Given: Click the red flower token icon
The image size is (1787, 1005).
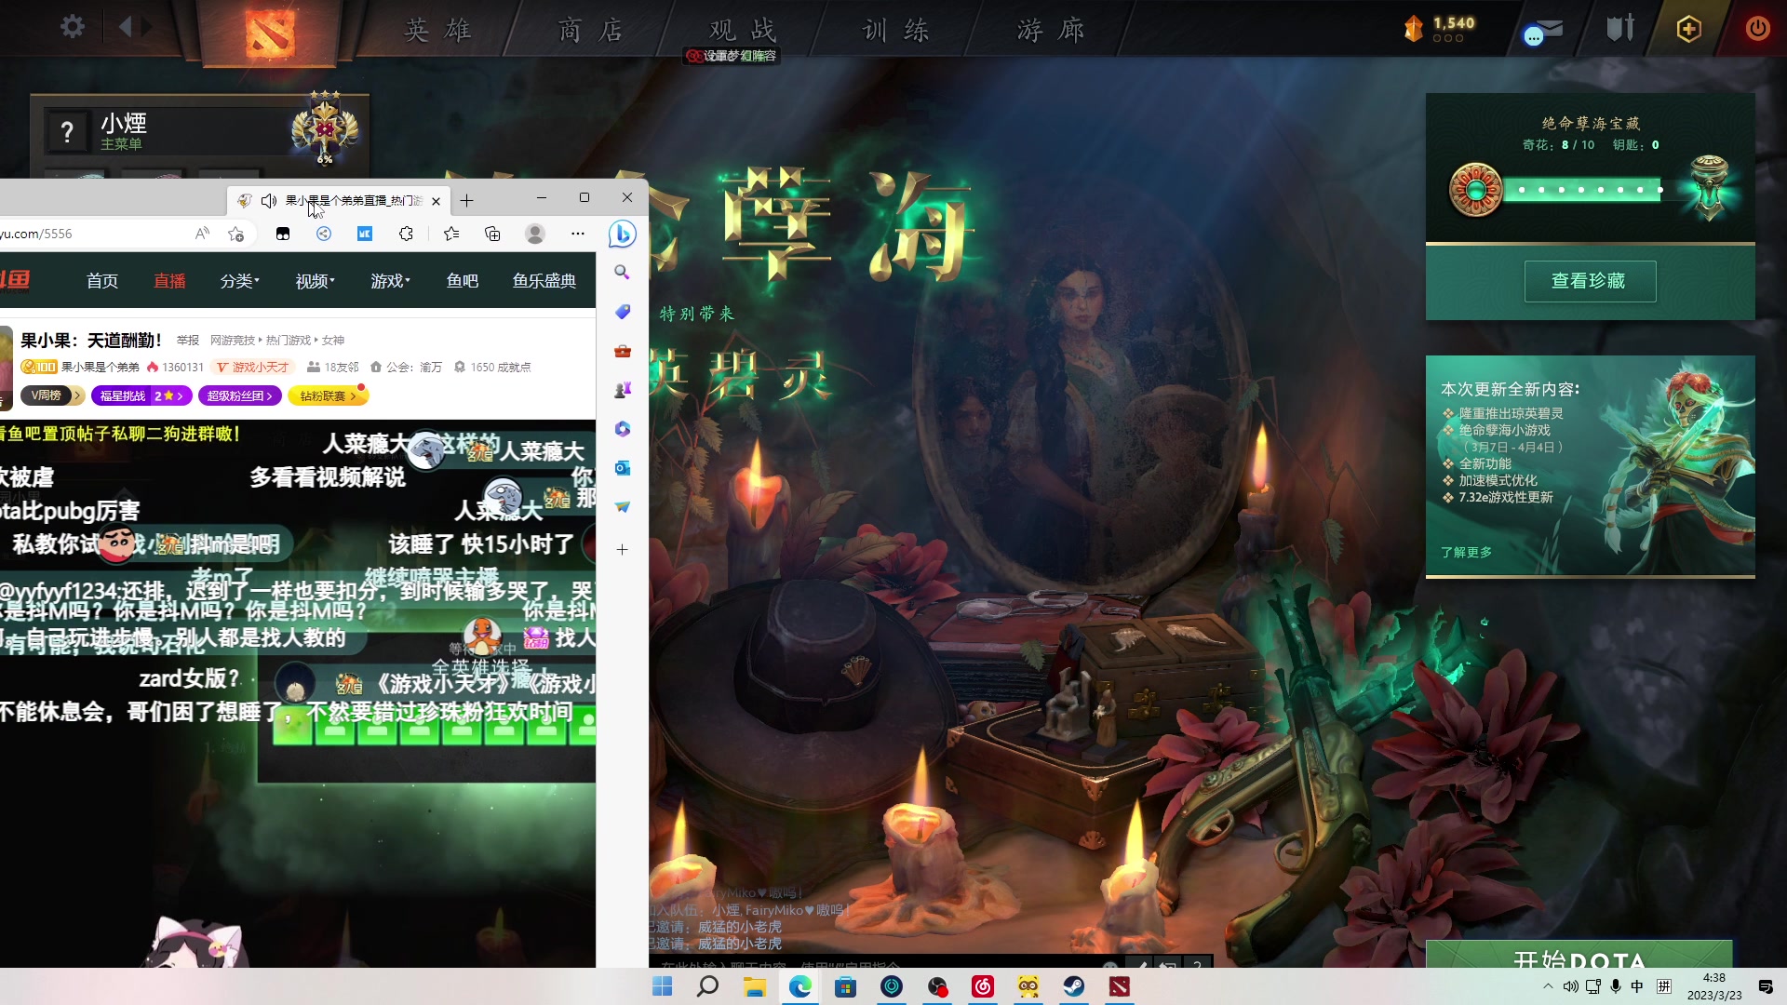Looking at the screenshot, I should click(1475, 190).
